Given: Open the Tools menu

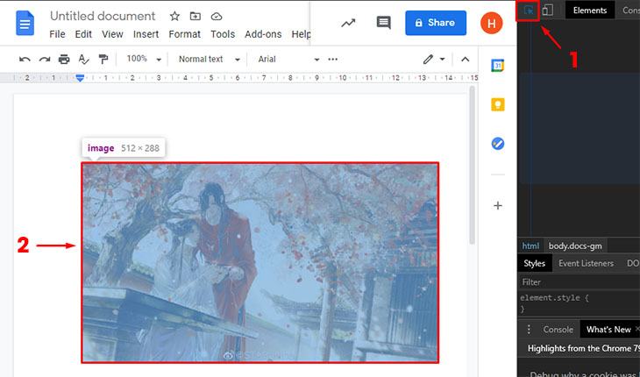Looking at the screenshot, I should (x=223, y=34).
